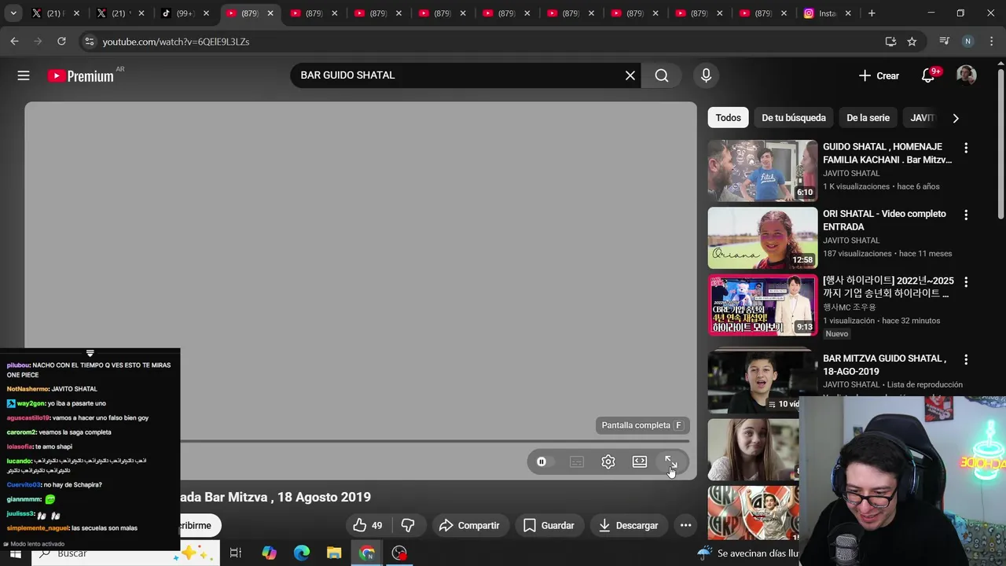Enter fullscreen with Pantalla completa button
The height and width of the screenshot is (566, 1006).
670,461
